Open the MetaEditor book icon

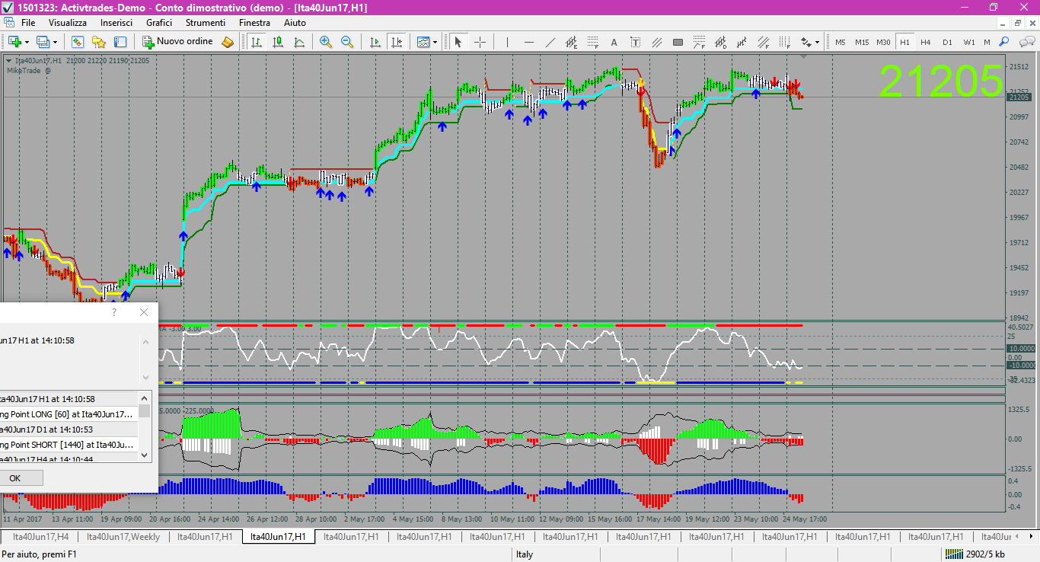227,42
